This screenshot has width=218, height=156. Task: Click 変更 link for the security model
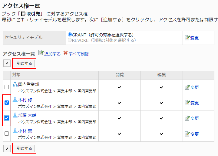[194, 38]
